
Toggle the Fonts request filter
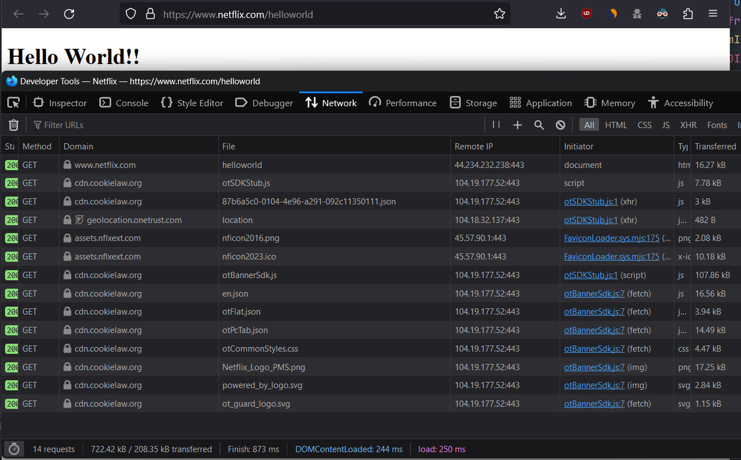pyautogui.click(x=717, y=125)
